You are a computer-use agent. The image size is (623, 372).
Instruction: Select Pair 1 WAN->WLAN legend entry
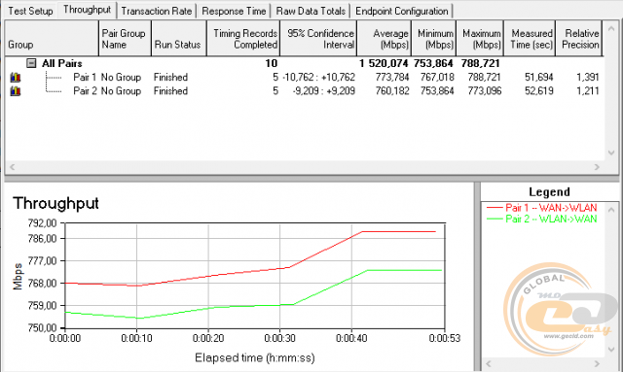(541, 208)
